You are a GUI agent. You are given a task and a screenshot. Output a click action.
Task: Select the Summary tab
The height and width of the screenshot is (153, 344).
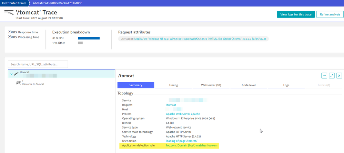136,85
